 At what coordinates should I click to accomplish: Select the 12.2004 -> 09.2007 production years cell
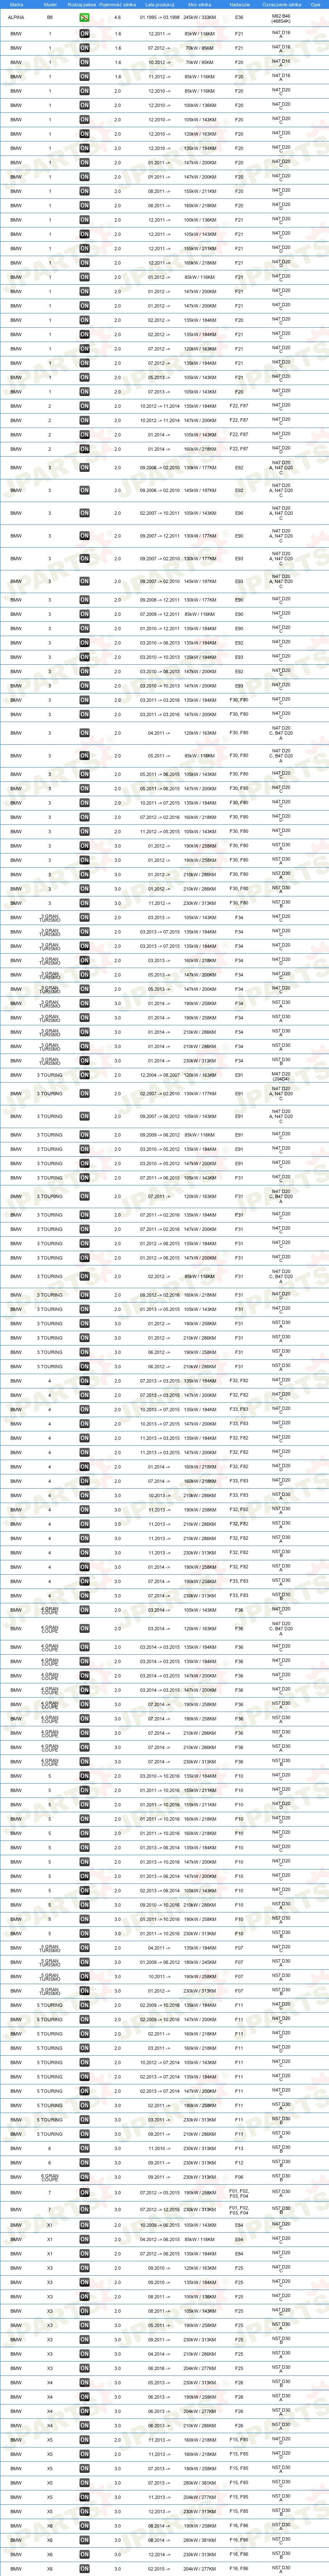(160, 1075)
